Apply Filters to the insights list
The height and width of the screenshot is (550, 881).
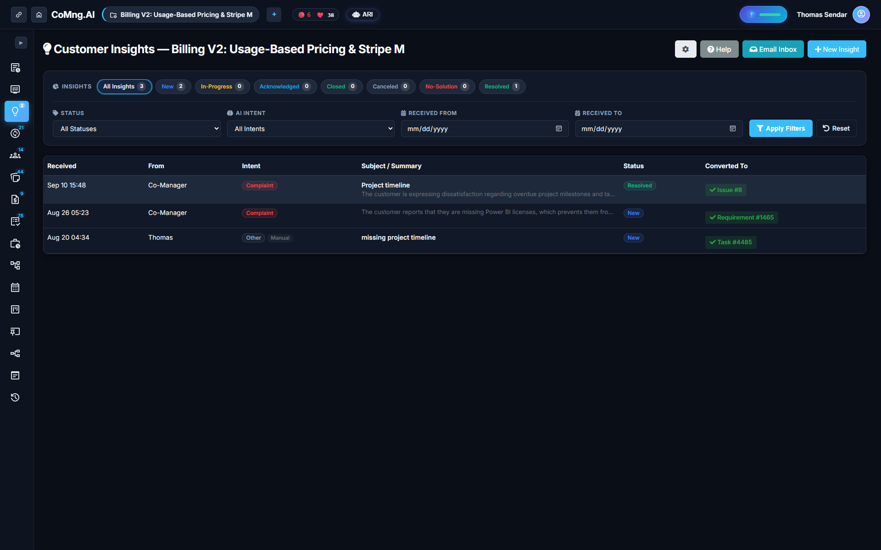click(x=781, y=128)
